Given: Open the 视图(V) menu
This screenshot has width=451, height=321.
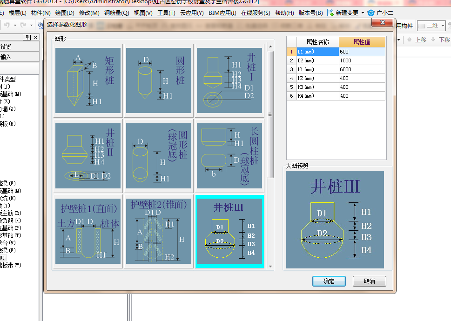Looking at the screenshot, I should pyautogui.click(x=143, y=13).
